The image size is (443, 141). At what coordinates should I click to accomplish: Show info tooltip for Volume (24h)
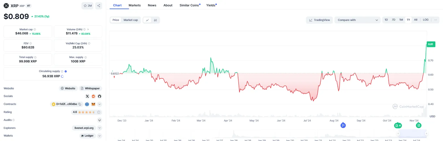84,29
